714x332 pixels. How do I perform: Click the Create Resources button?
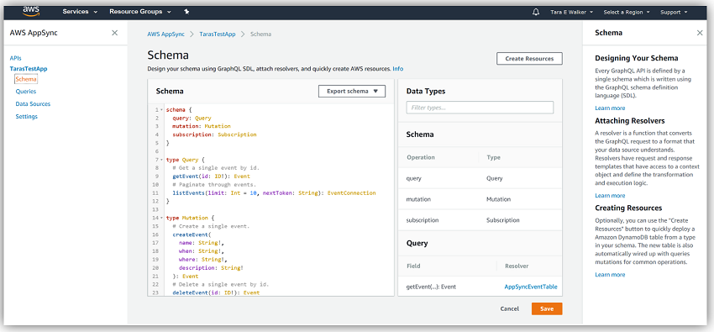[529, 59]
